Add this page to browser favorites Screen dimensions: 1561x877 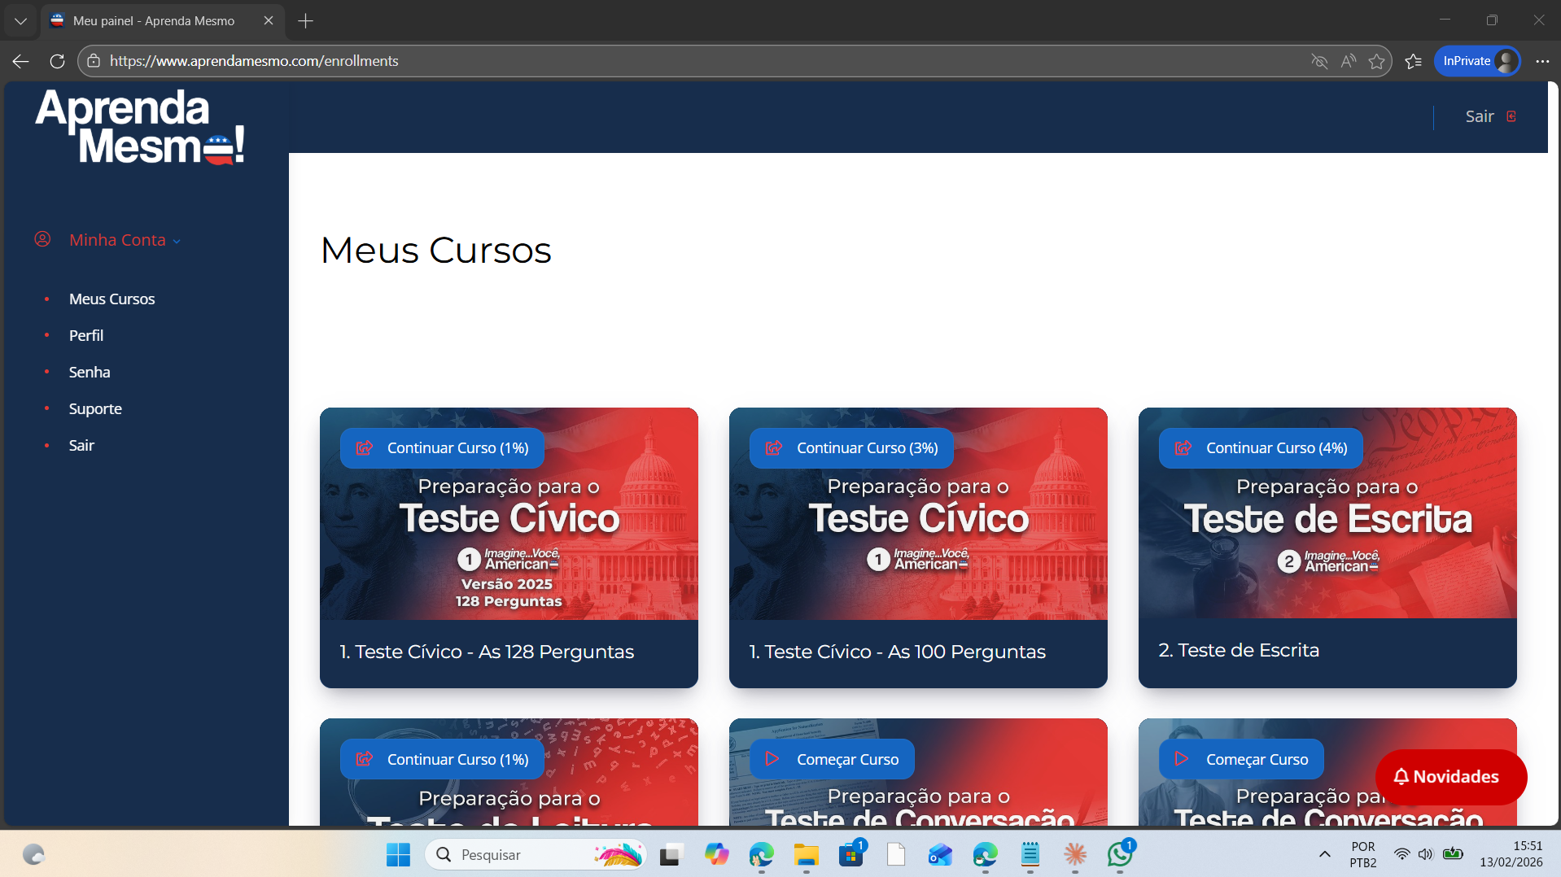point(1376,61)
